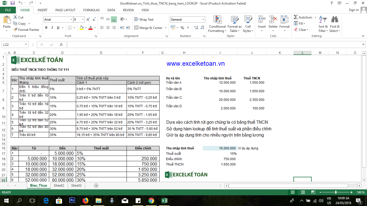
Task: Open Chrome from the taskbar
Action: tap(151, 200)
